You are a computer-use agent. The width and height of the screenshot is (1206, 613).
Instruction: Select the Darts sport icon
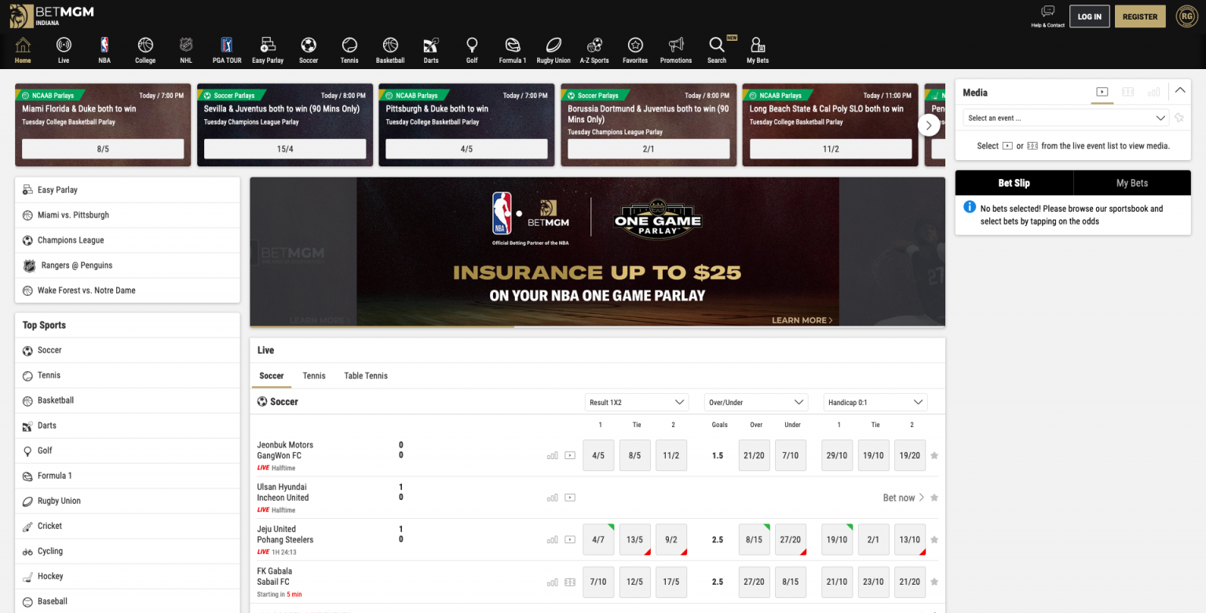[431, 49]
